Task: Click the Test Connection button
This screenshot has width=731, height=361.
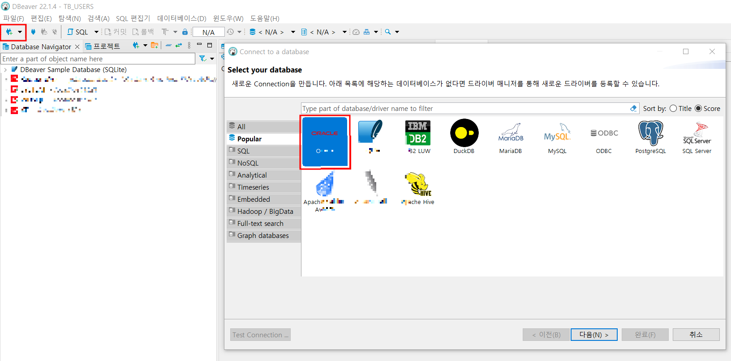Action: click(260, 335)
